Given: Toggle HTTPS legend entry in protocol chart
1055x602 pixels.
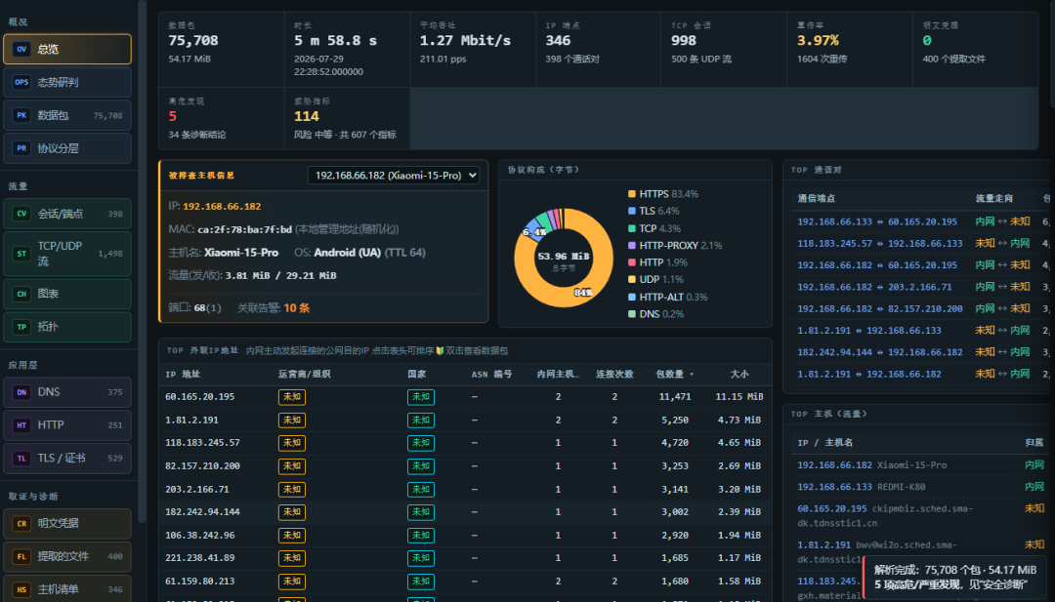Looking at the screenshot, I should [662, 194].
